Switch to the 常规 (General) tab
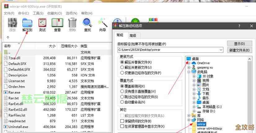Screen dimensions: 256x133 [x=120, y=35]
